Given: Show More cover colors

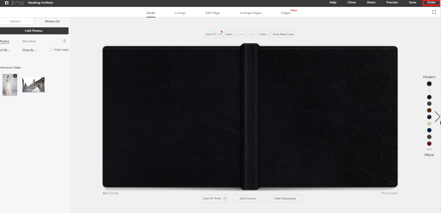Looking at the screenshot, I should click(x=429, y=155).
